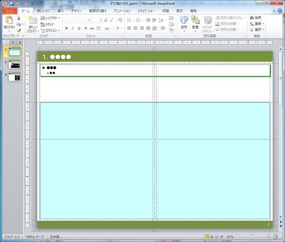Open character spacing (AV) dropdown
Image resolution: width=285 pixels, height=242 pixels.
(99, 28)
